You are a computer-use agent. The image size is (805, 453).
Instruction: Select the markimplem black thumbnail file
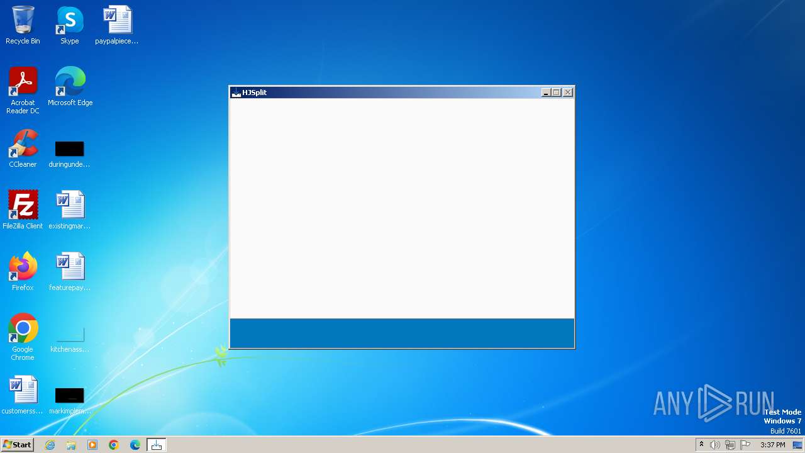click(x=70, y=401)
